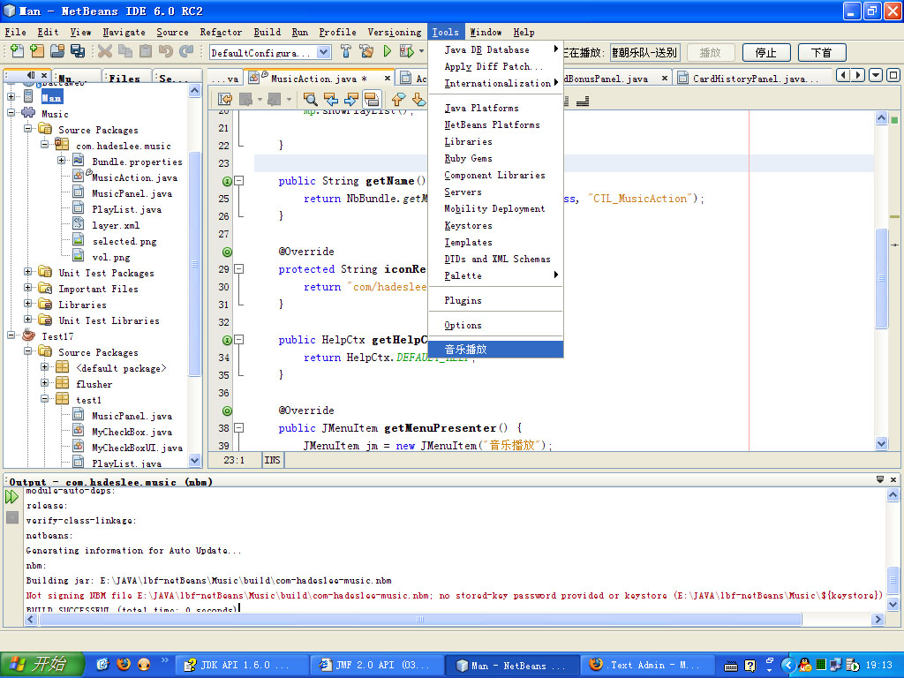Click the Stop square button in Output
This screenshot has height=678, width=904.
click(12, 517)
